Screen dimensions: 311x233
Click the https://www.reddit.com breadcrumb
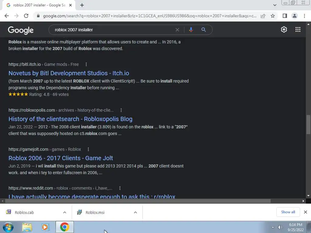point(31,188)
